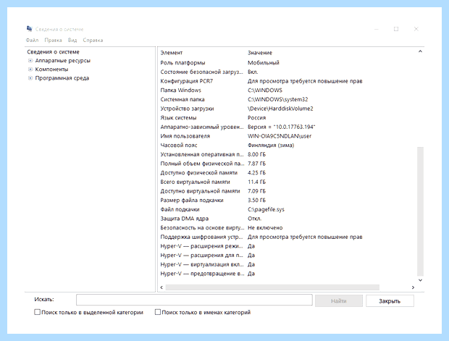Click the horizontal scrollbar left arrow
Viewport: 449px width, 341px height.
[161, 287]
